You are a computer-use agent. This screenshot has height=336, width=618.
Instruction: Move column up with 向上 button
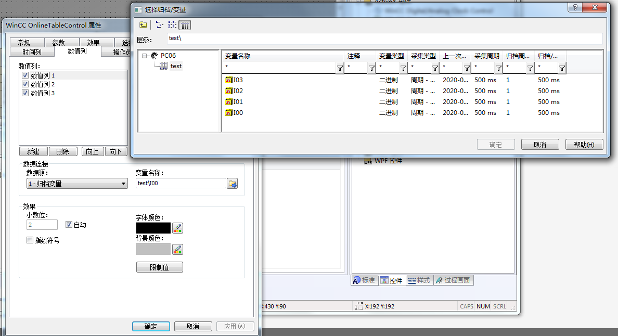pos(92,152)
